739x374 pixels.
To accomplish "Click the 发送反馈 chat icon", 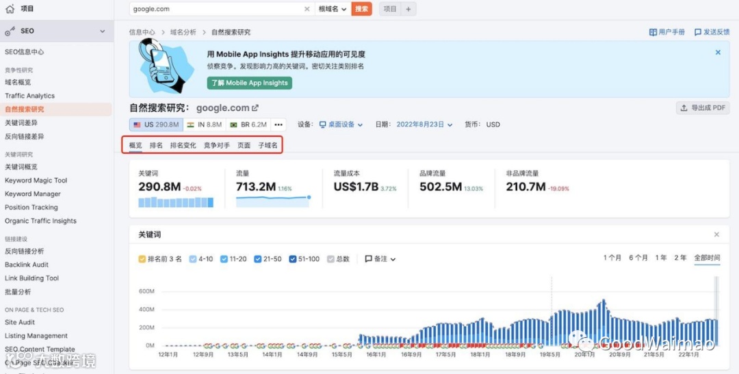I will (697, 33).
